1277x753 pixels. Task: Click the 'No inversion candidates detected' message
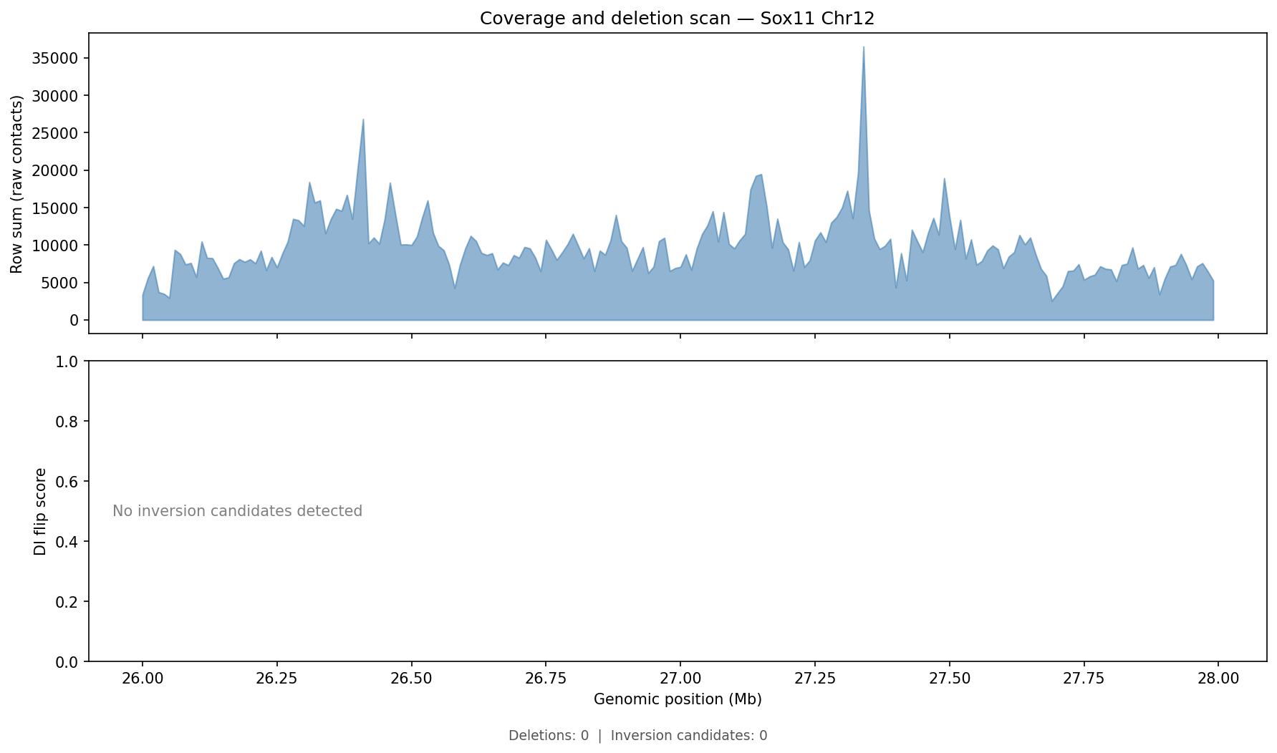pos(237,511)
